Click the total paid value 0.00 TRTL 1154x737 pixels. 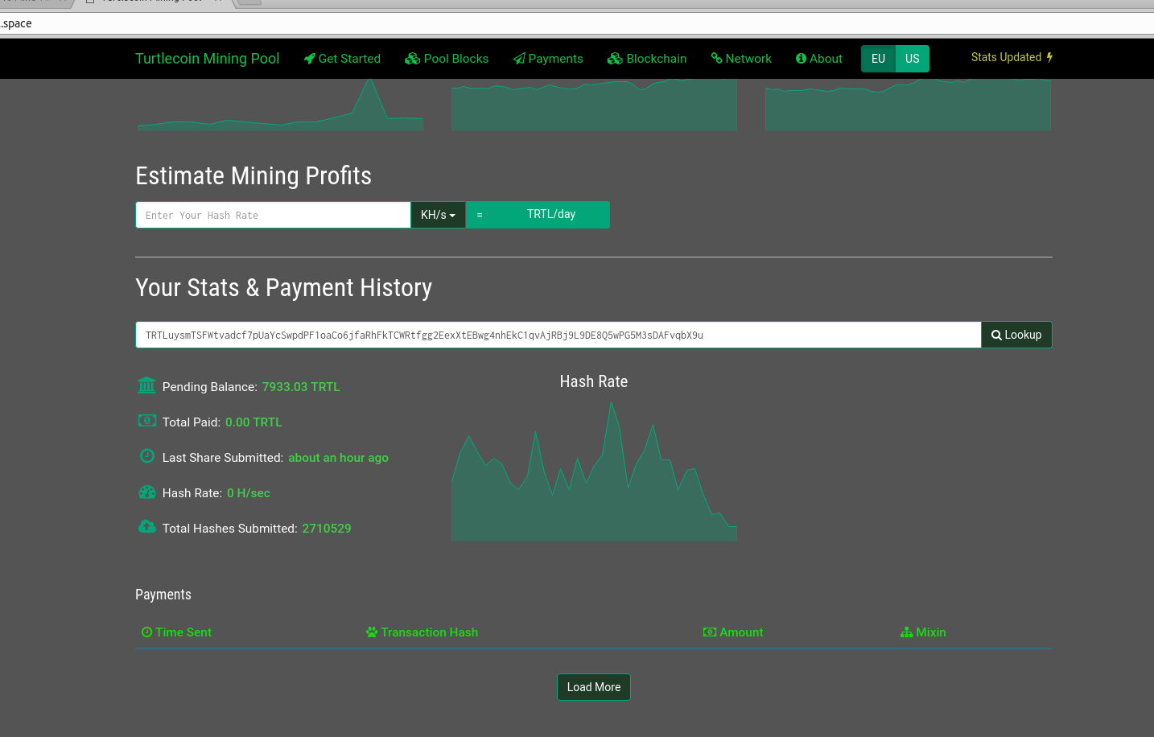tap(253, 422)
